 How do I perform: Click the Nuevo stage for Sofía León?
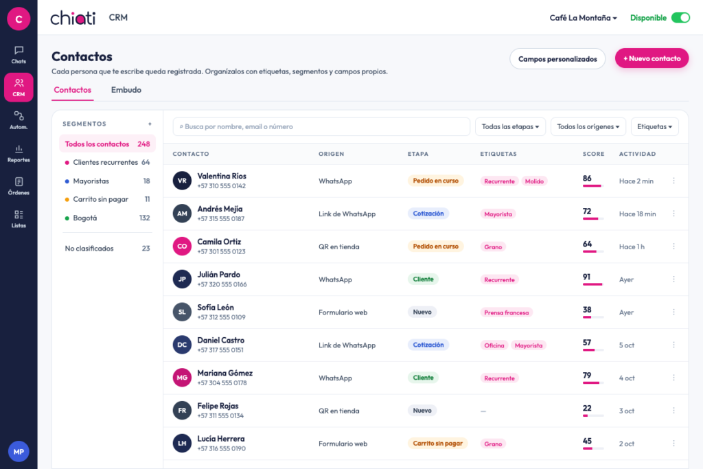tap(422, 312)
